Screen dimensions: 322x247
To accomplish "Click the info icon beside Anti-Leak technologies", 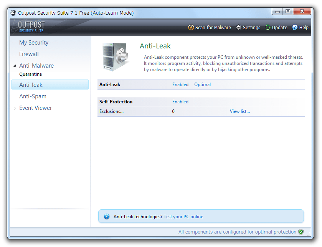I will pyautogui.click(x=107, y=216).
